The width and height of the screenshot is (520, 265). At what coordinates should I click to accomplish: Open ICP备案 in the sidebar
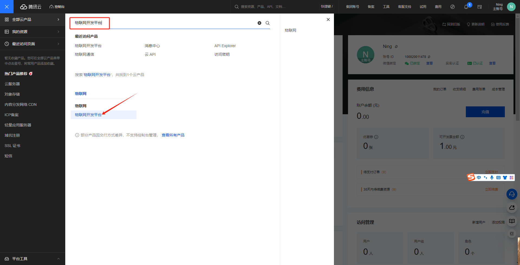coord(12,115)
